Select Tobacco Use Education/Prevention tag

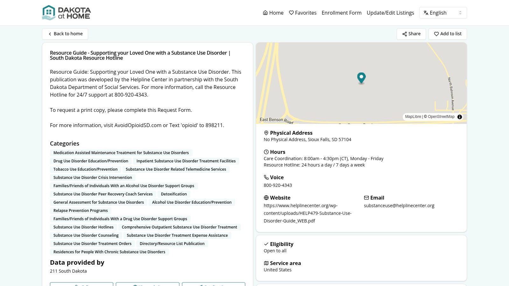click(85, 169)
